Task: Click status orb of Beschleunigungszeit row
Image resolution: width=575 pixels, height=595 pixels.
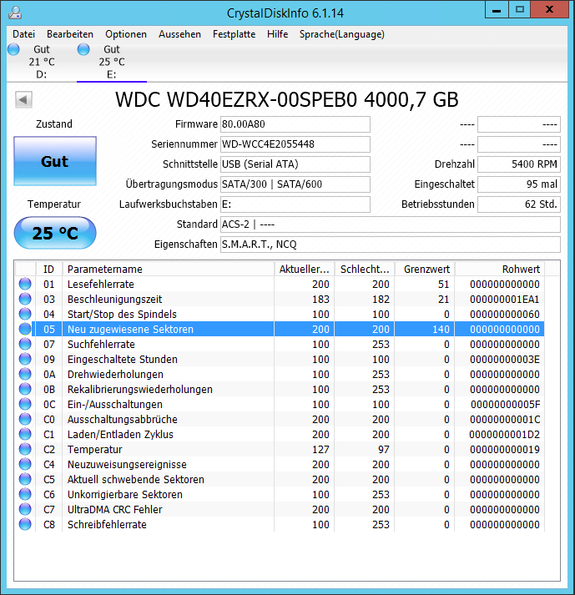Action: (25, 299)
